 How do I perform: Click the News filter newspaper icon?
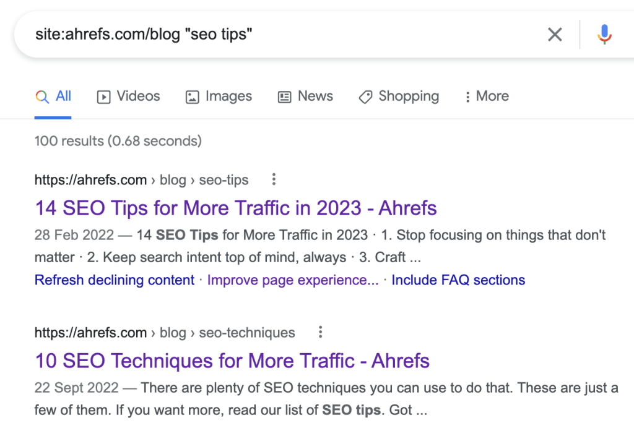pyautogui.click(x=284, y=96)
